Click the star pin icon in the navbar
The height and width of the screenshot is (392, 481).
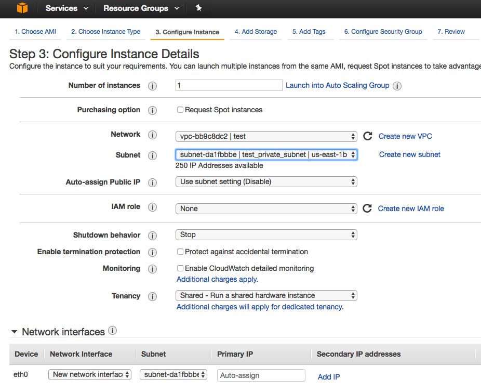click(x=199, y=8)
